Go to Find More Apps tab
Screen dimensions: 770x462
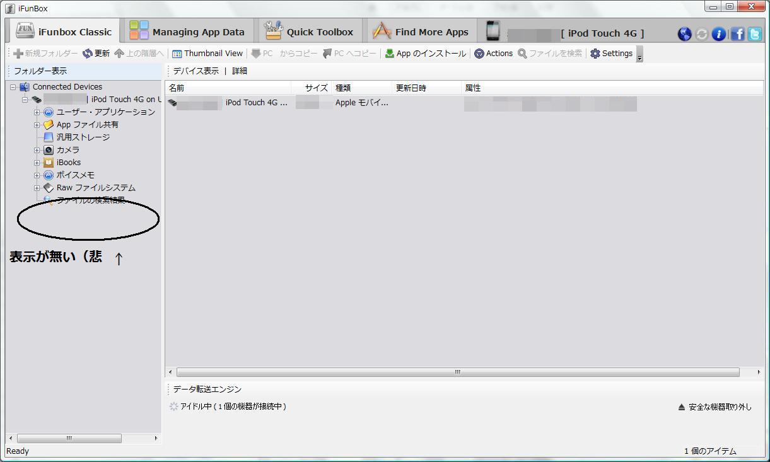click(x=421, y=32)
